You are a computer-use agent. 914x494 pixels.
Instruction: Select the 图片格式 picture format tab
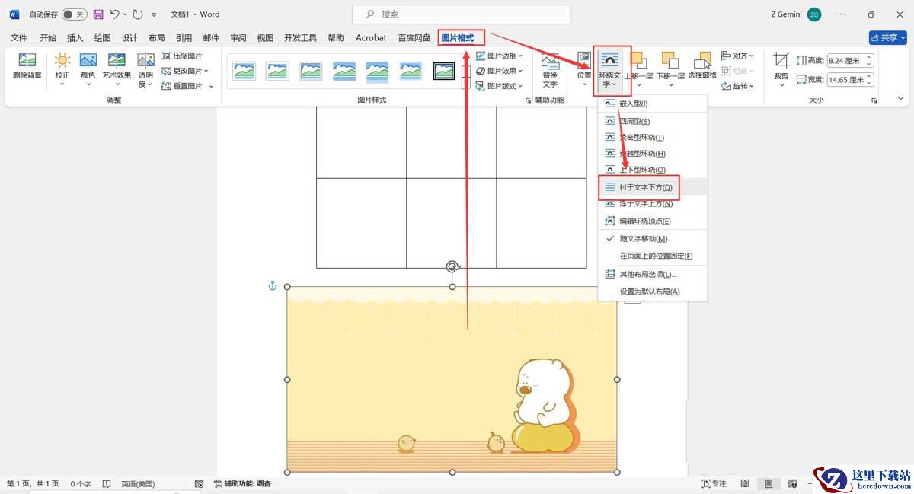(458, 37)
